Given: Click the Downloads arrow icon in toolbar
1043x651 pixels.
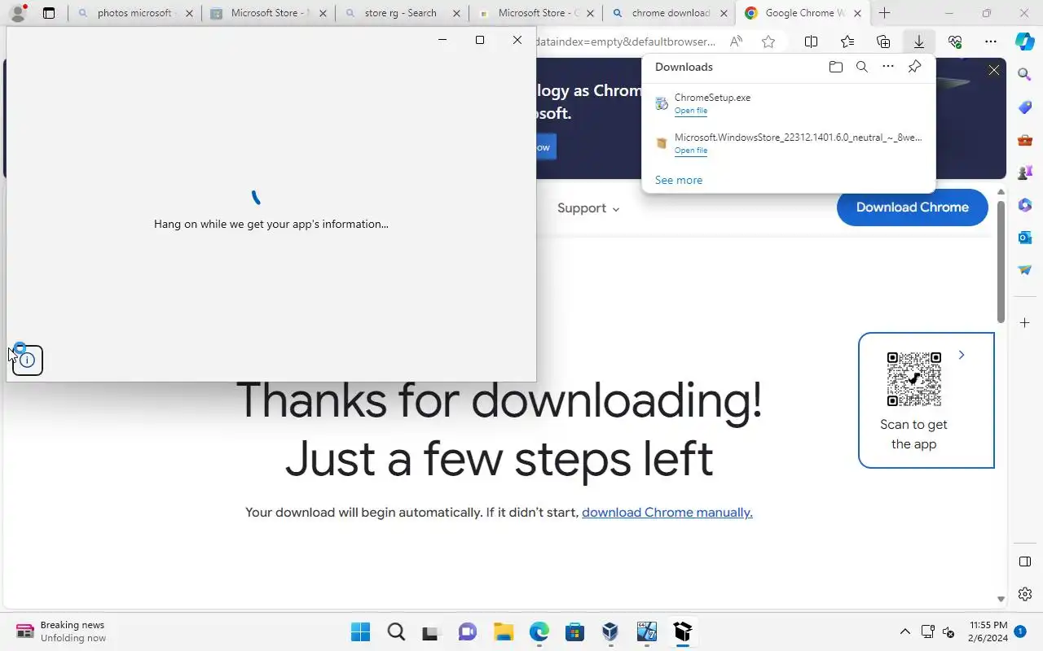Looking at the screenshot, I should pyautogui.click(x=919, y=42).
